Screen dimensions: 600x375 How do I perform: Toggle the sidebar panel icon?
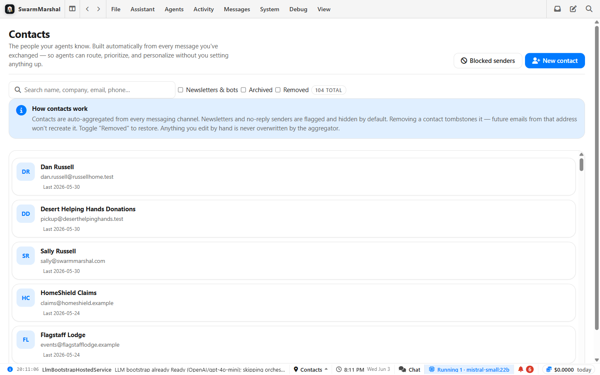click(x=72, y=9)
